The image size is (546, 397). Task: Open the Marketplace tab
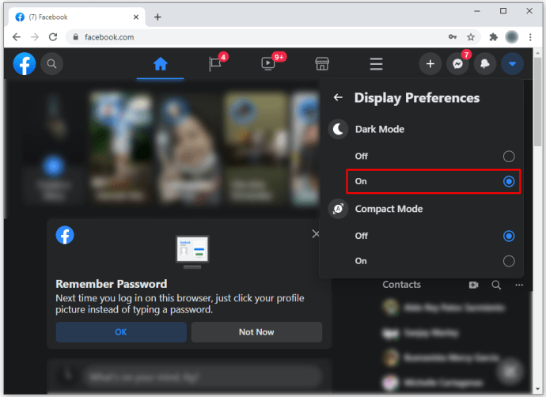click(322, 64)
